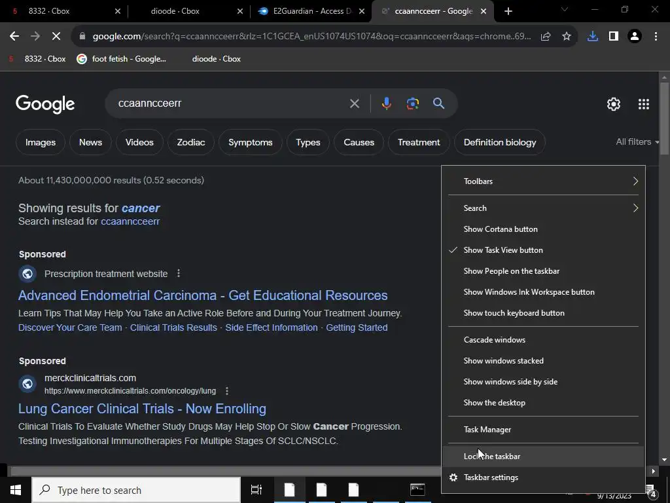The width and height of the screenshot is (670, 503).
Task: Switch to the E2Guardian Access tab
Action: (311, 11)
